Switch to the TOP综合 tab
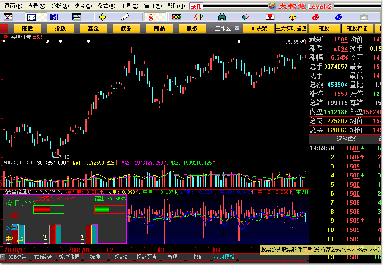Image resolution: width=384 pixels, height=266 pixels. click(43, 257)
